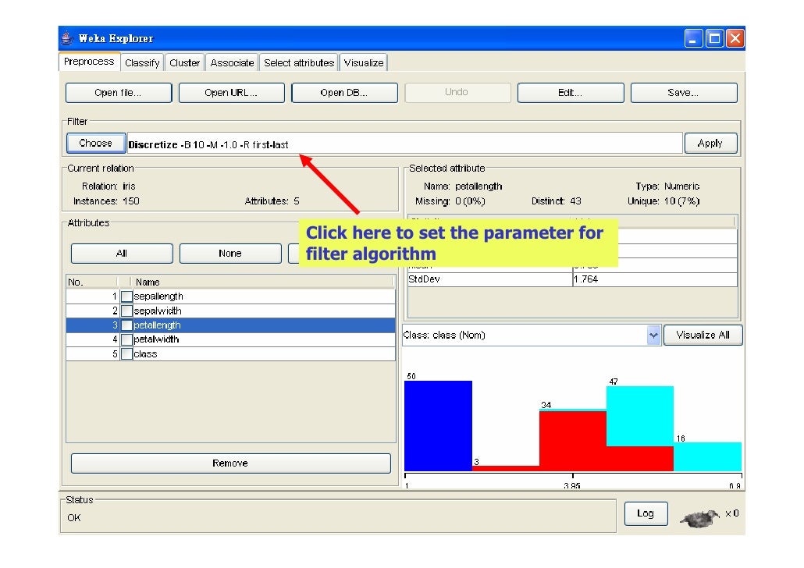This screenshot has width=804, height=568.
Task: Click Choose to pick a filter
Action: tap(96, 143)
